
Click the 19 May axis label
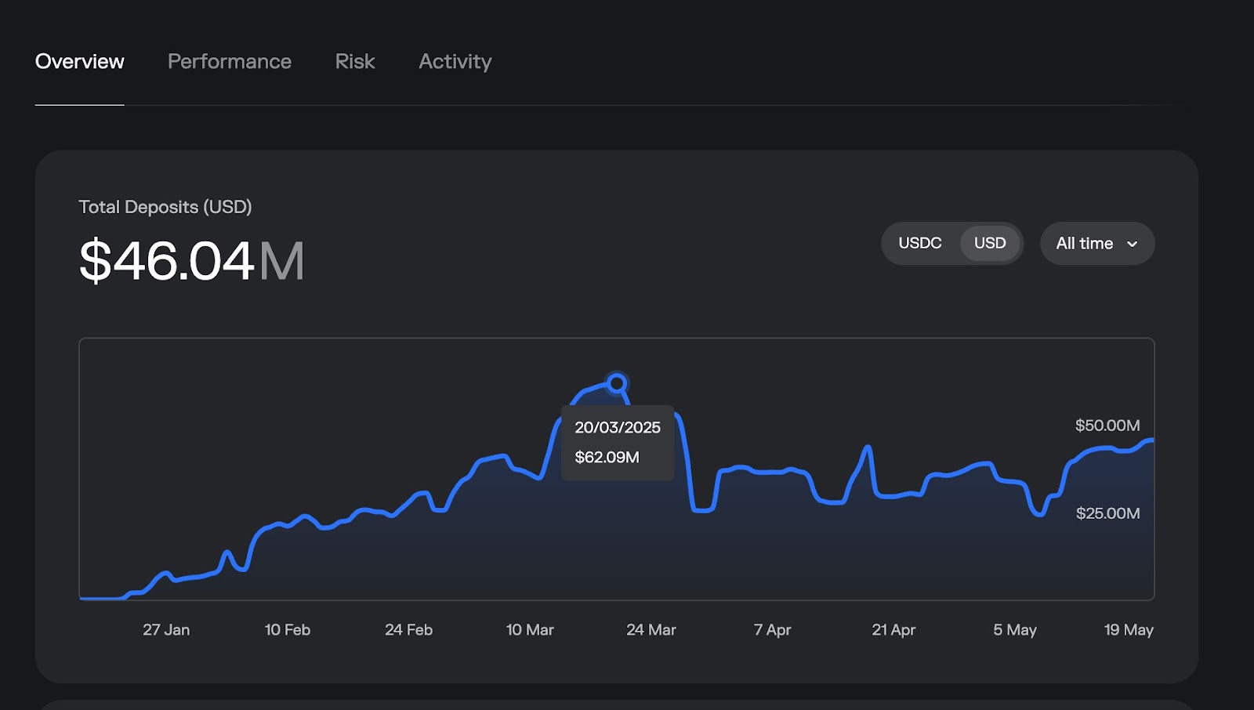pyautogui.click(x=1129, y=630)
